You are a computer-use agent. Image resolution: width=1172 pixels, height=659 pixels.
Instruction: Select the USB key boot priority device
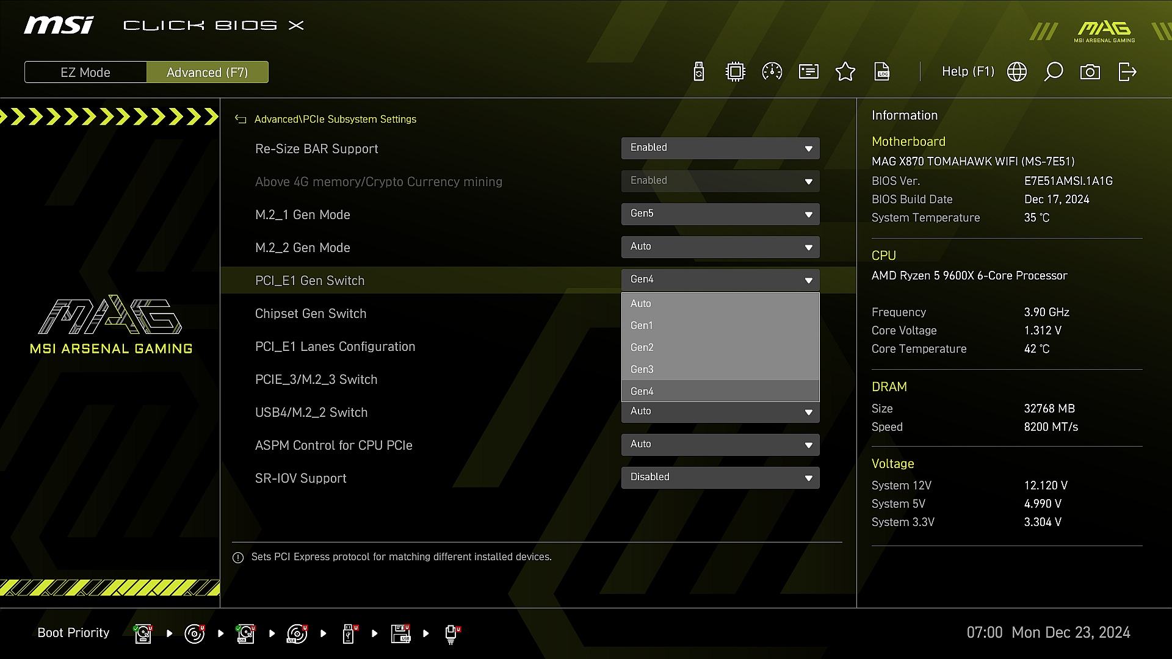coord(349,633)
